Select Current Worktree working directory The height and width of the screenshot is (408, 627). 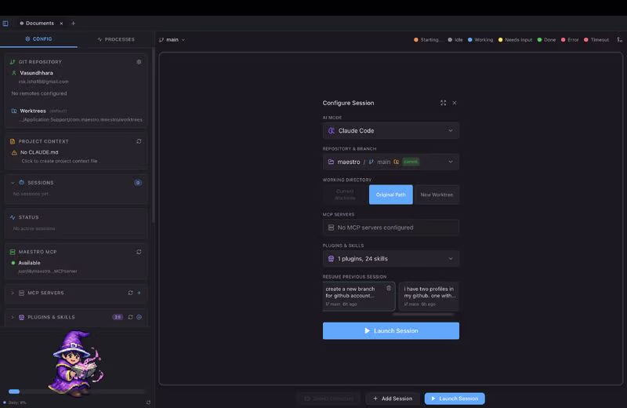point(345,195)
